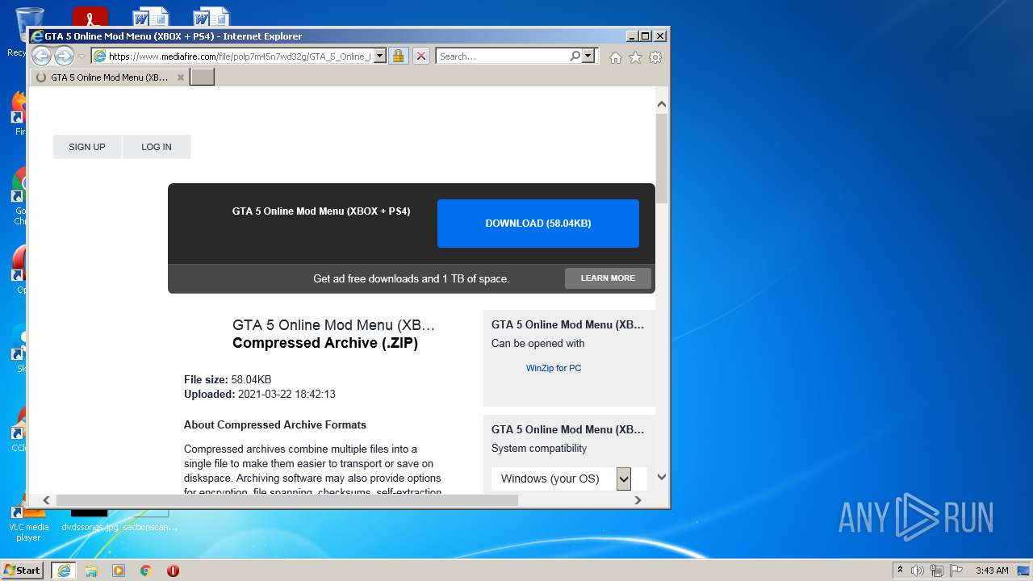This screenshot has height=581, width=1033.
Task: Open the security lock report icon
Action: coord(398,56)
